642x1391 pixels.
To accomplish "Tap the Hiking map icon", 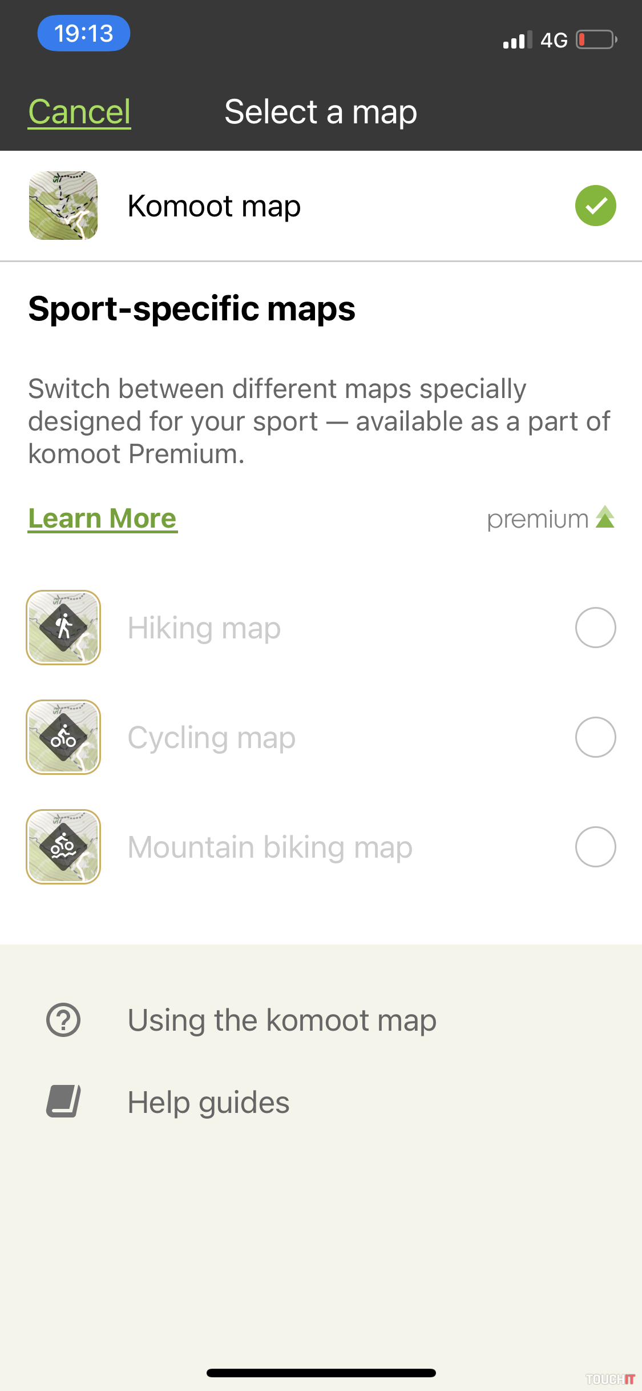I will tap(63, 628).
